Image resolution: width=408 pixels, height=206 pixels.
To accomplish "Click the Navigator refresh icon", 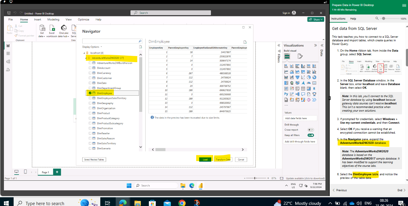I will point(140,47).
